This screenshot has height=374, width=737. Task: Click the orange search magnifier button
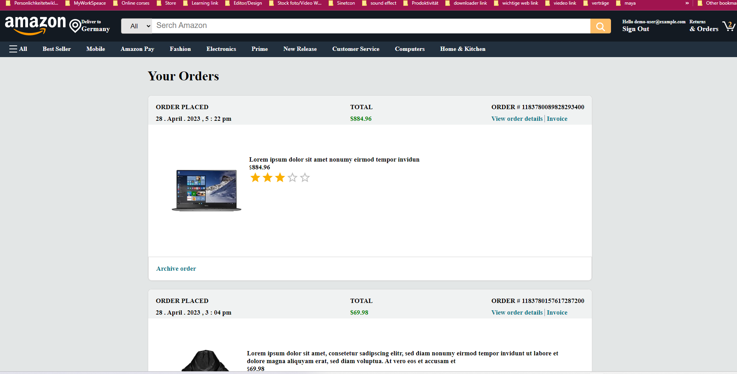click(600, 26)
